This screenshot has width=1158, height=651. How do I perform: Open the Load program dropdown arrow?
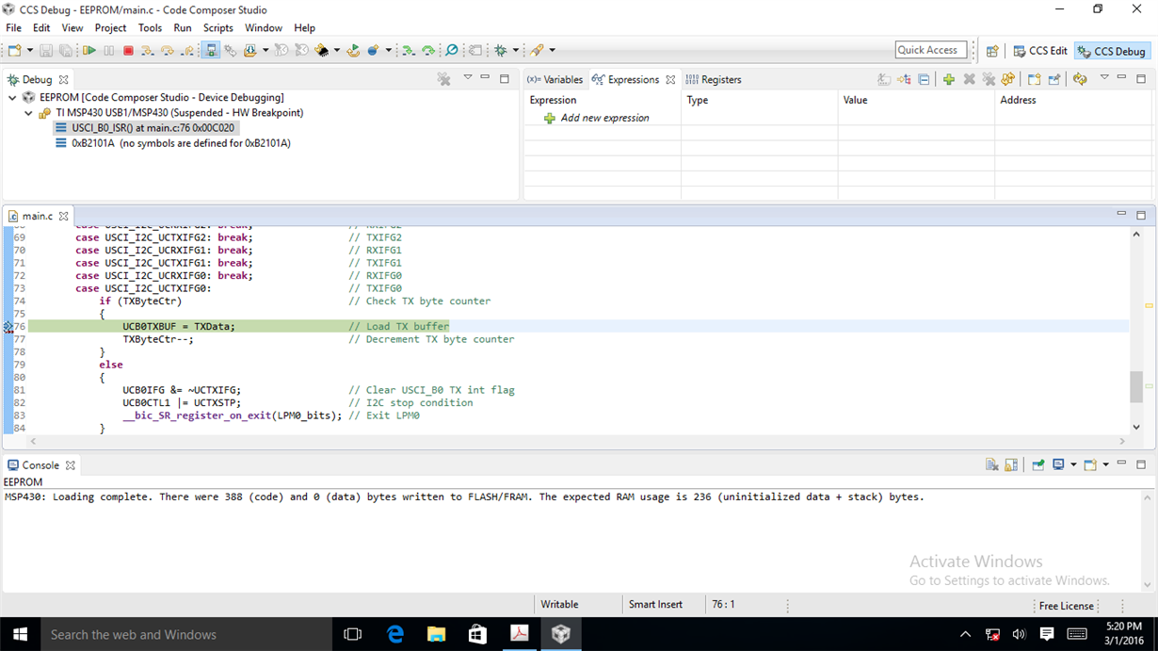[x=265, y=50]
